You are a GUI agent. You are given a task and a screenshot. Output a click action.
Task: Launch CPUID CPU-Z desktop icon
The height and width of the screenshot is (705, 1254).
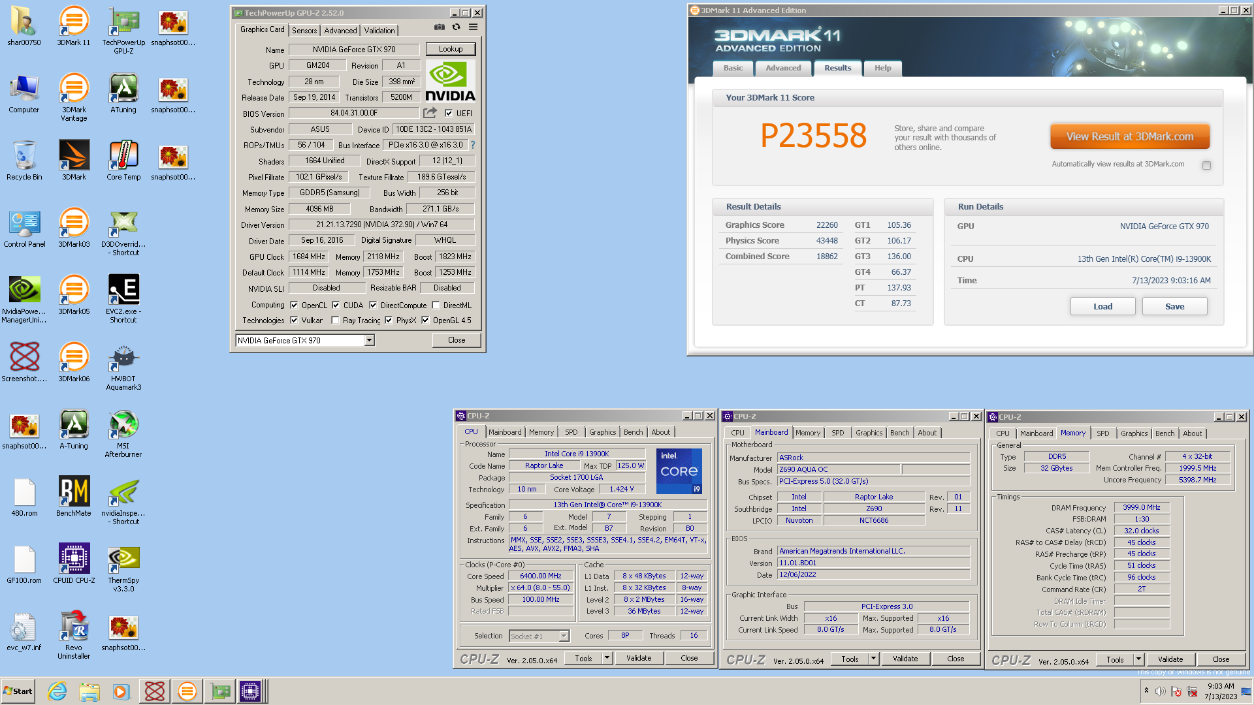74,564
